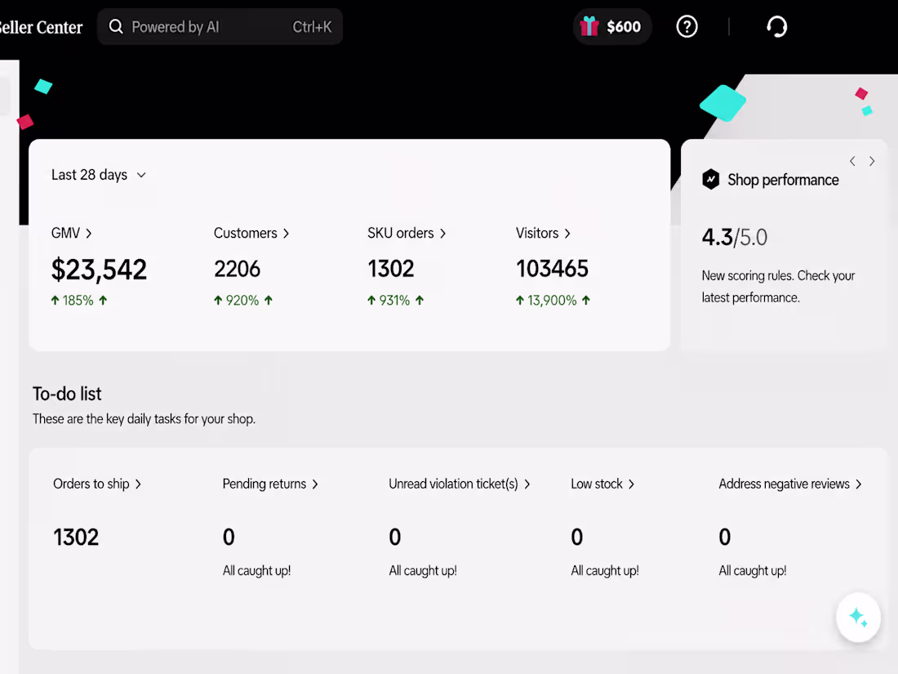Screen dimensions: 898x674
Task: Go to previous performance card arrow
Action: point(853,161)
